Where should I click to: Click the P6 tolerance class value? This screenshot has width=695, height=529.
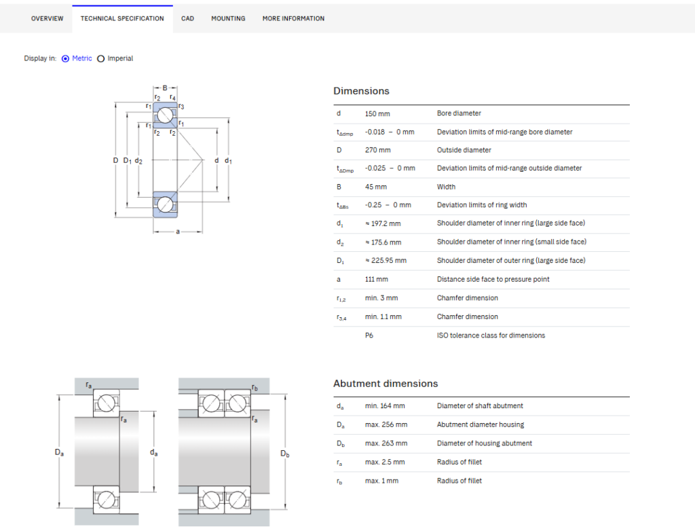[369, 335]
